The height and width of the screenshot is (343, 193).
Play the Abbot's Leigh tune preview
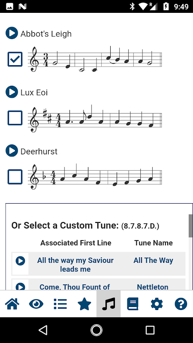pos(12,33)
